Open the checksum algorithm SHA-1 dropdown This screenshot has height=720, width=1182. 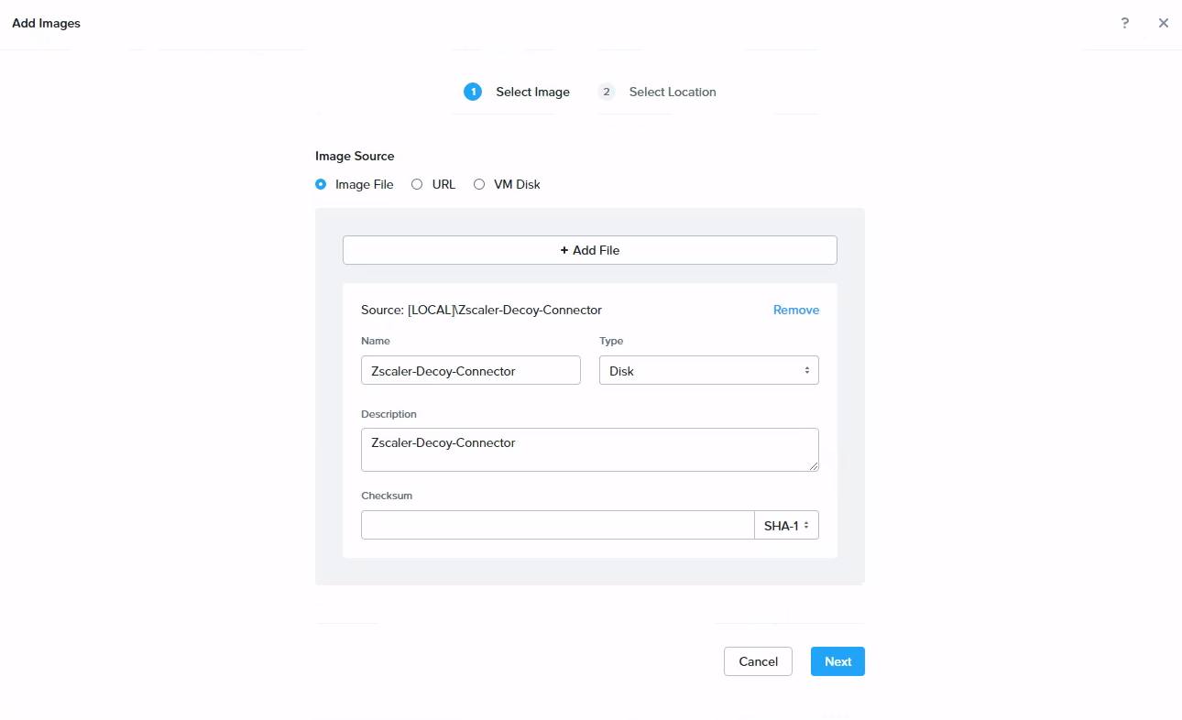pyautogui.click(x=786, y=525)
